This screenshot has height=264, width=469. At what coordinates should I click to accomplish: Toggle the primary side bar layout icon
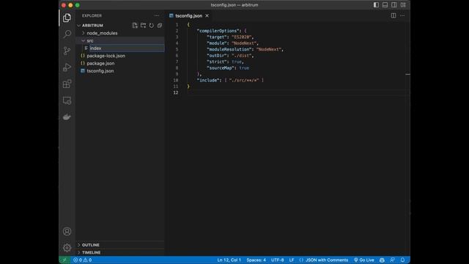coord(376,5)
